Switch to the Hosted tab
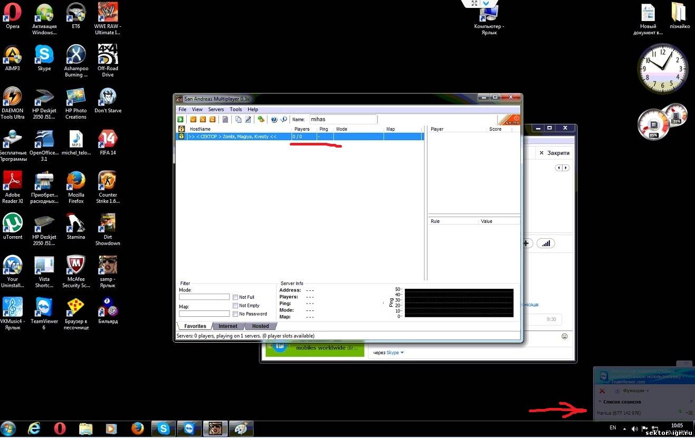 pyautogui.click(x=260, y=326)
